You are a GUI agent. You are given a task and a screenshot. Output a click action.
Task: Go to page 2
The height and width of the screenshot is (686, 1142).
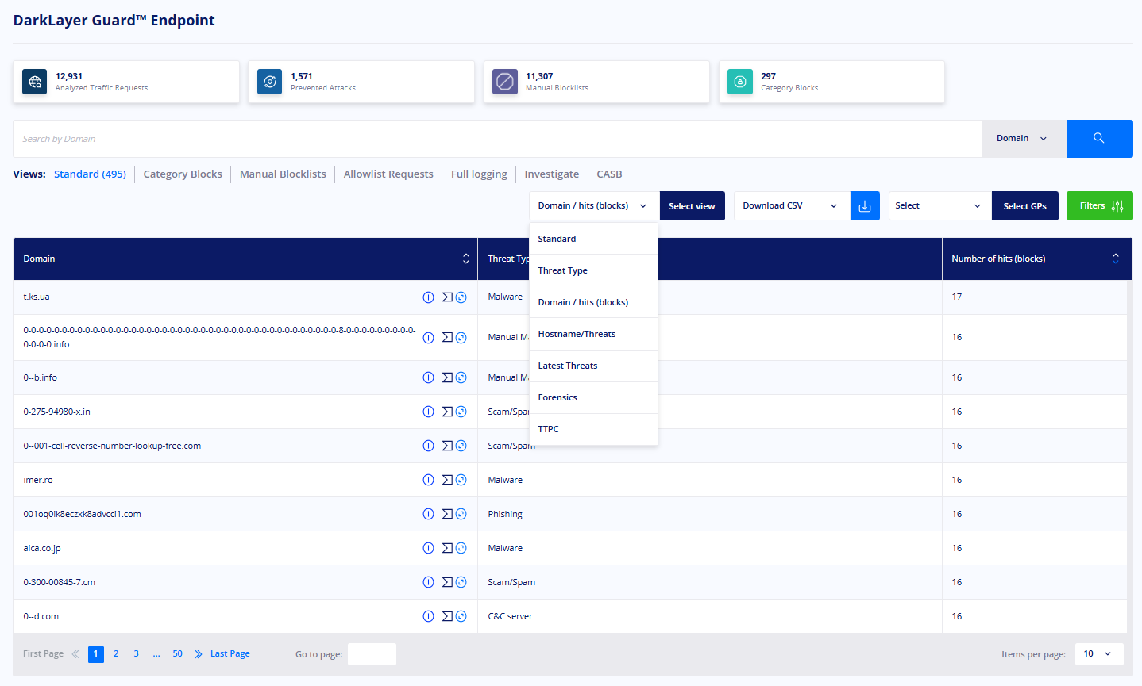pyautogui.click(x=116, y=654)
